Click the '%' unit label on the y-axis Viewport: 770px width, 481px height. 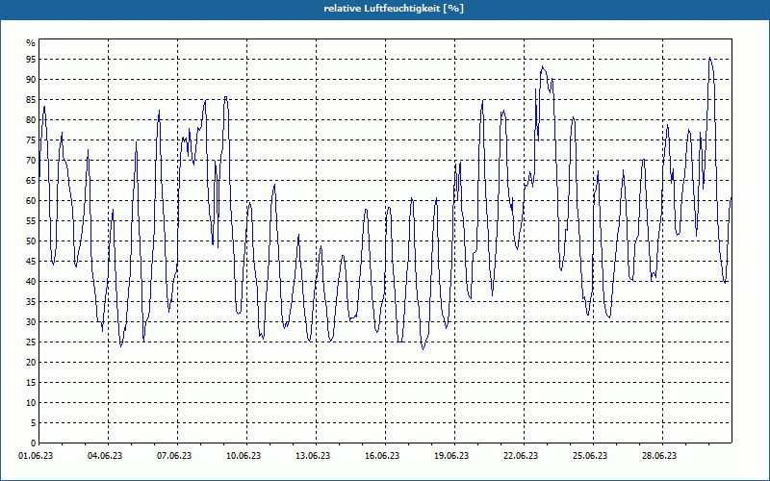click(31, 43)
